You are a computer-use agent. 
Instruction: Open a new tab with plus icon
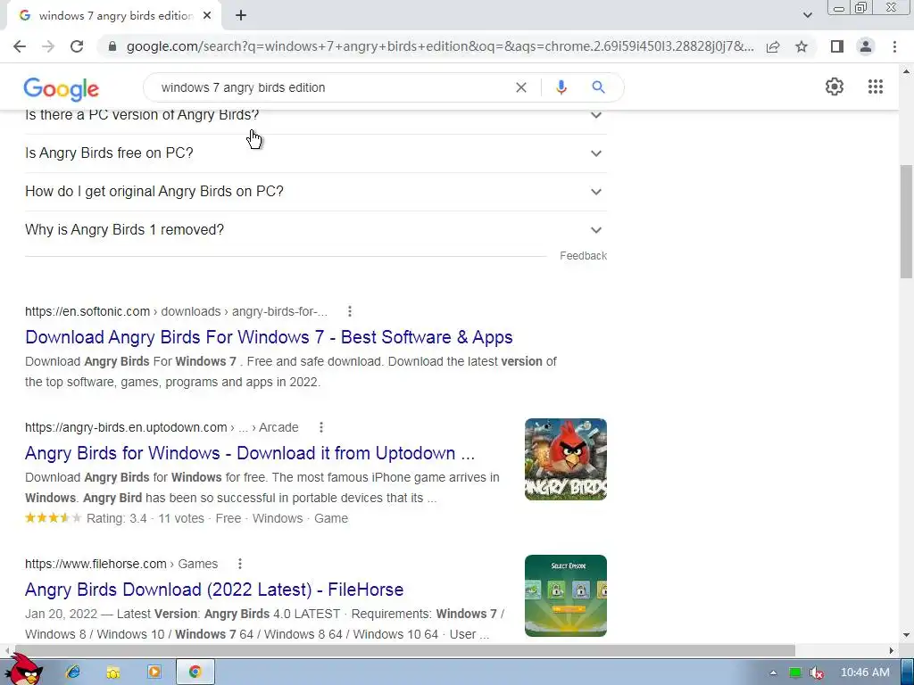[241, 16]
